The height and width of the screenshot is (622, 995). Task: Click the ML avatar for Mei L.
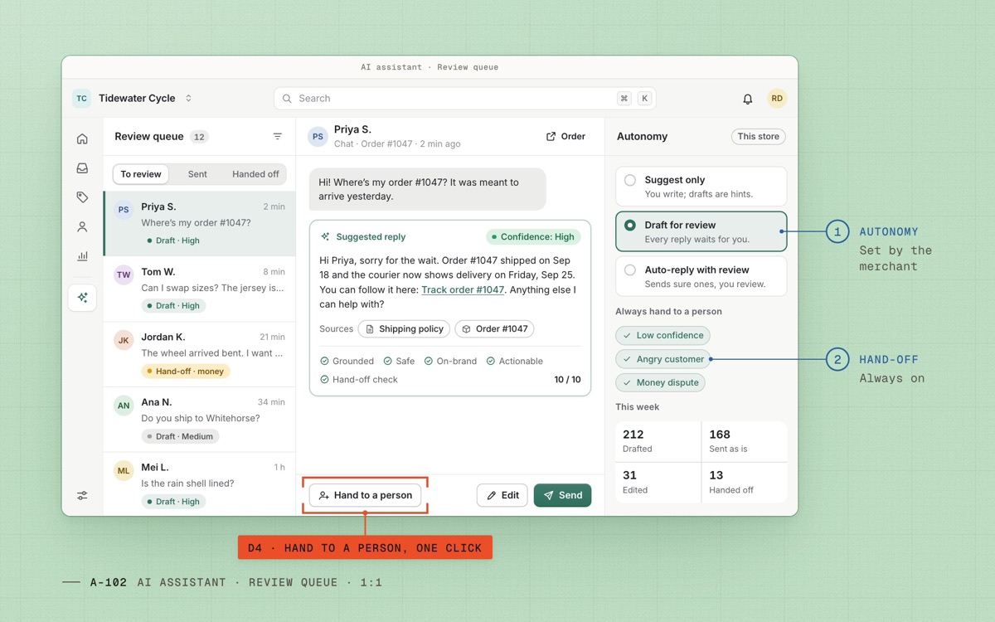tap(124, 470)
